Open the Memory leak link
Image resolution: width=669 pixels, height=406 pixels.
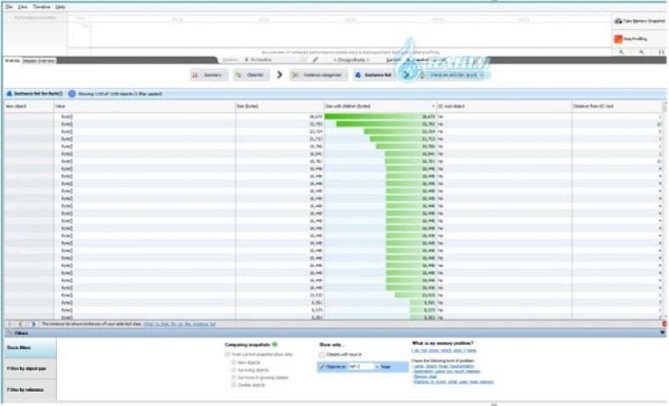pos(425,376)
